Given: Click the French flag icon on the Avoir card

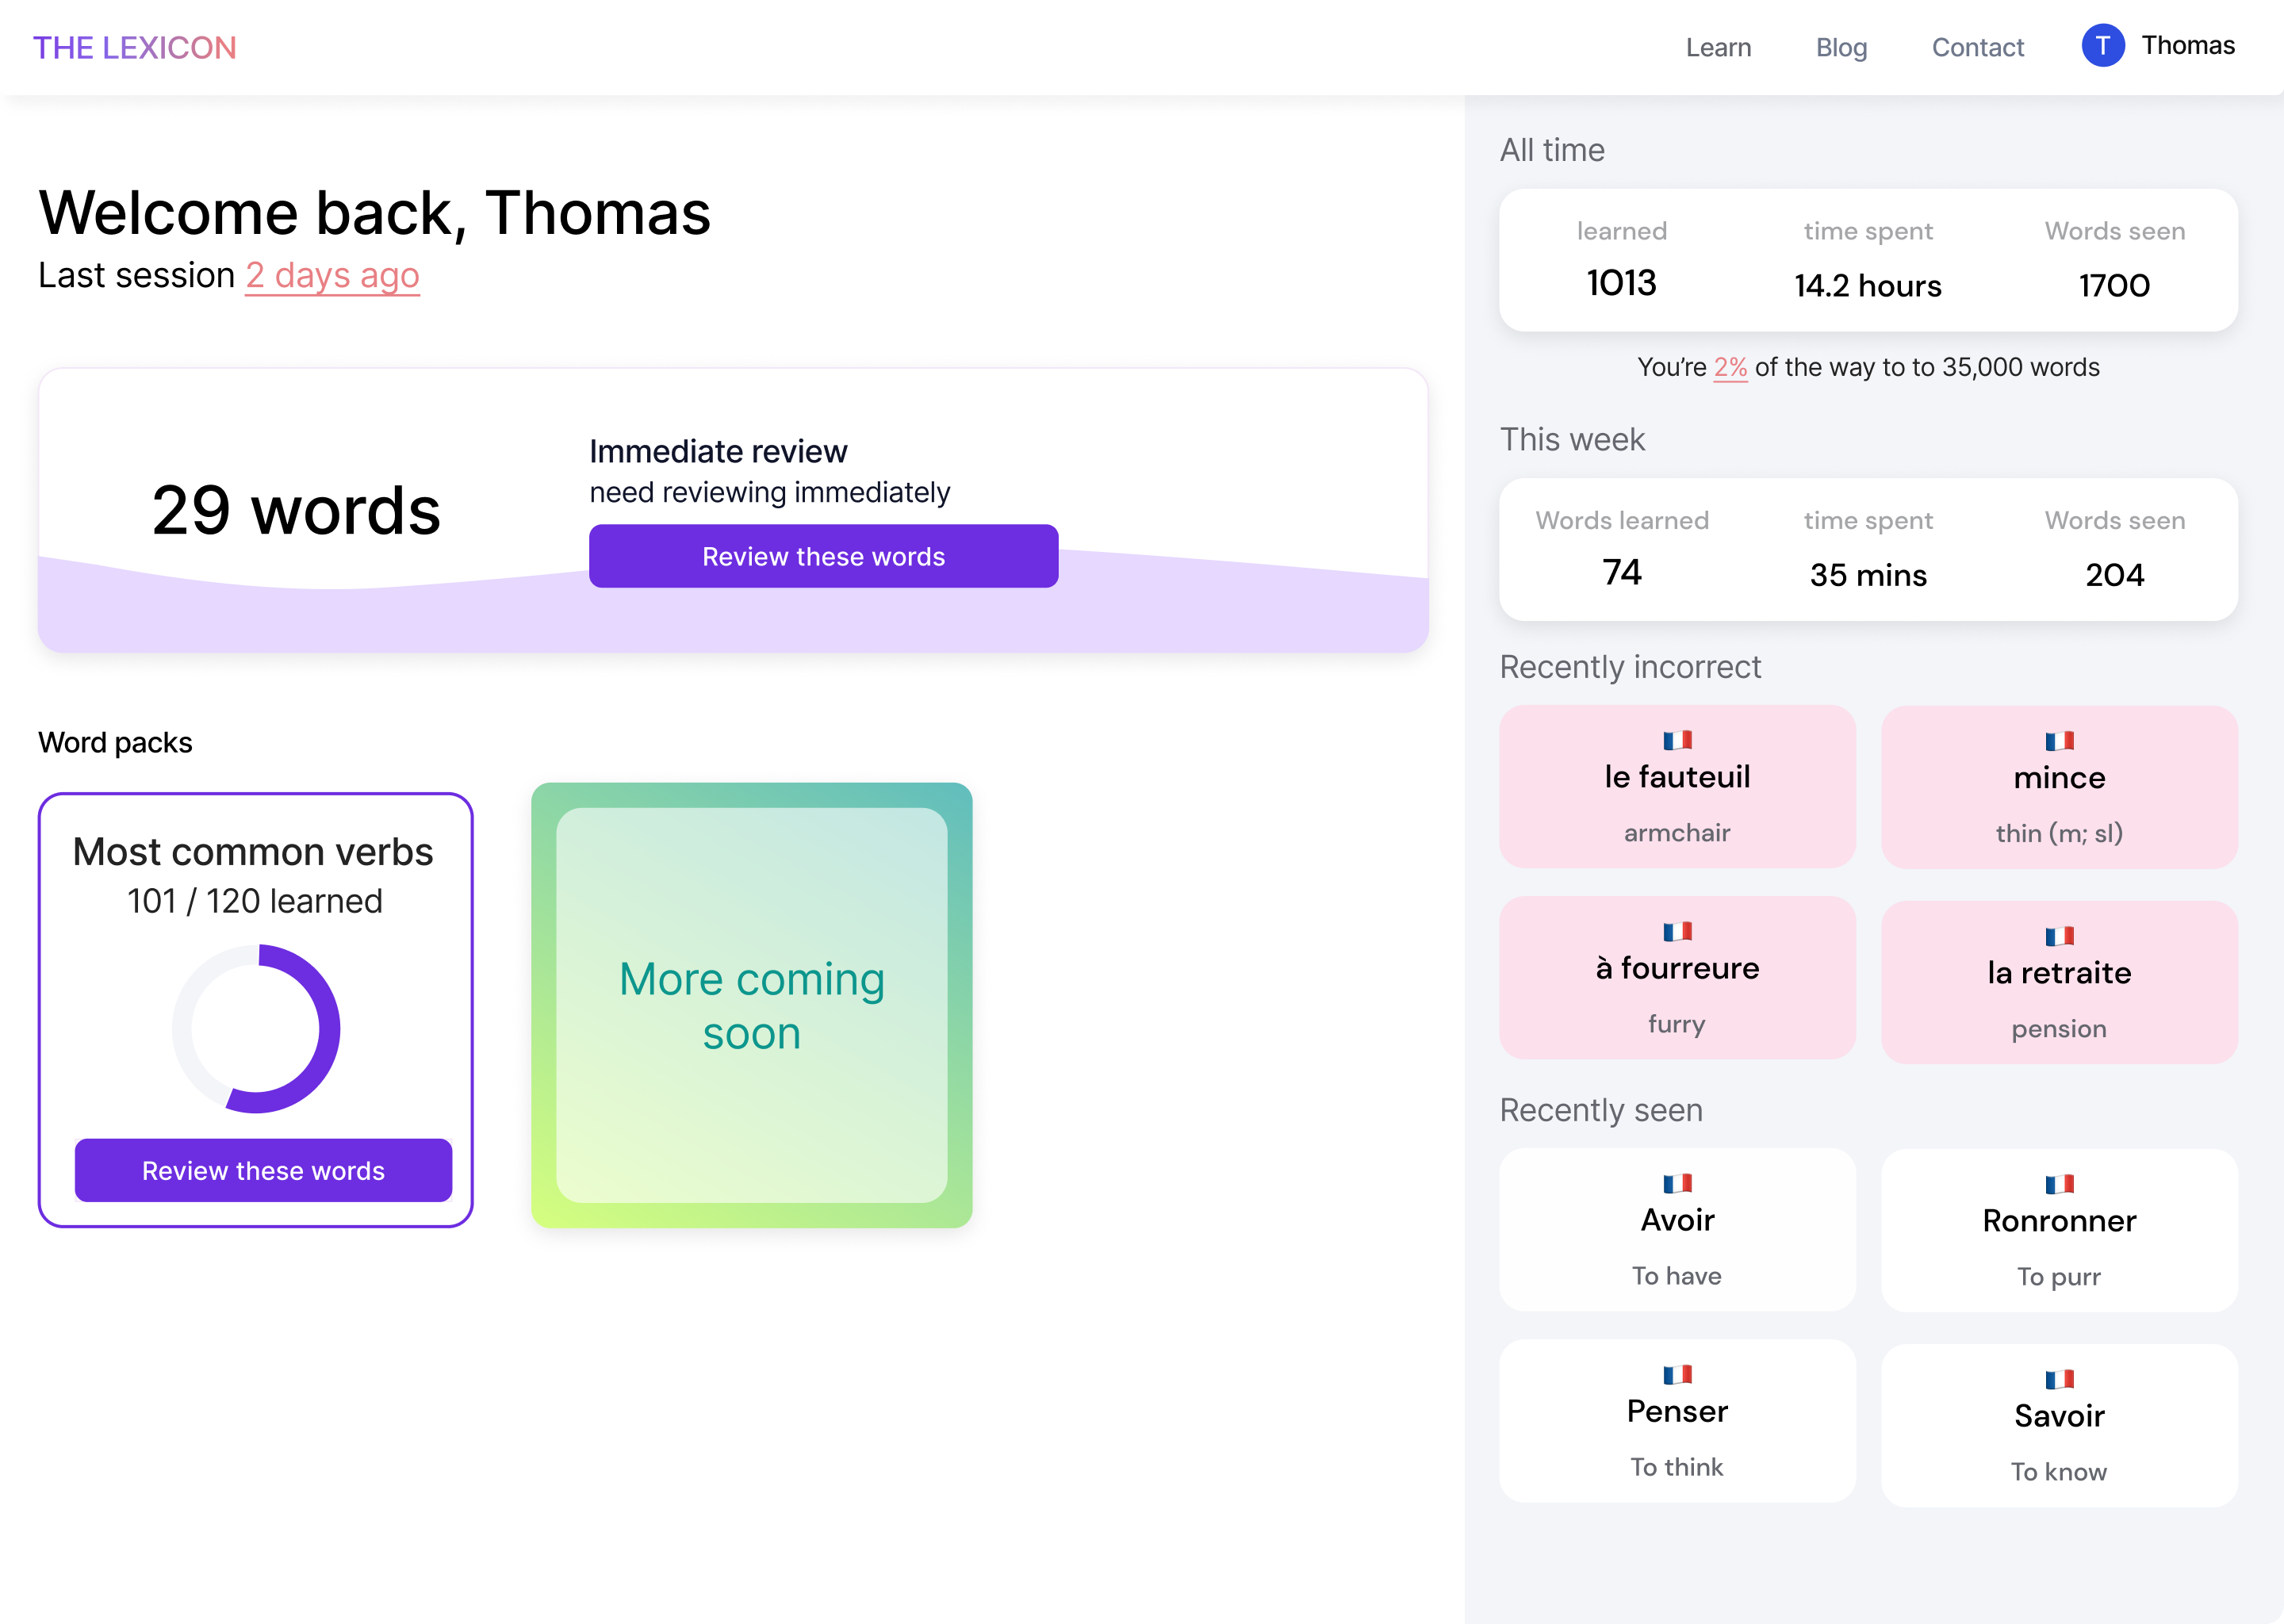Looking at the screenshot, I should click(1678, 1182).
